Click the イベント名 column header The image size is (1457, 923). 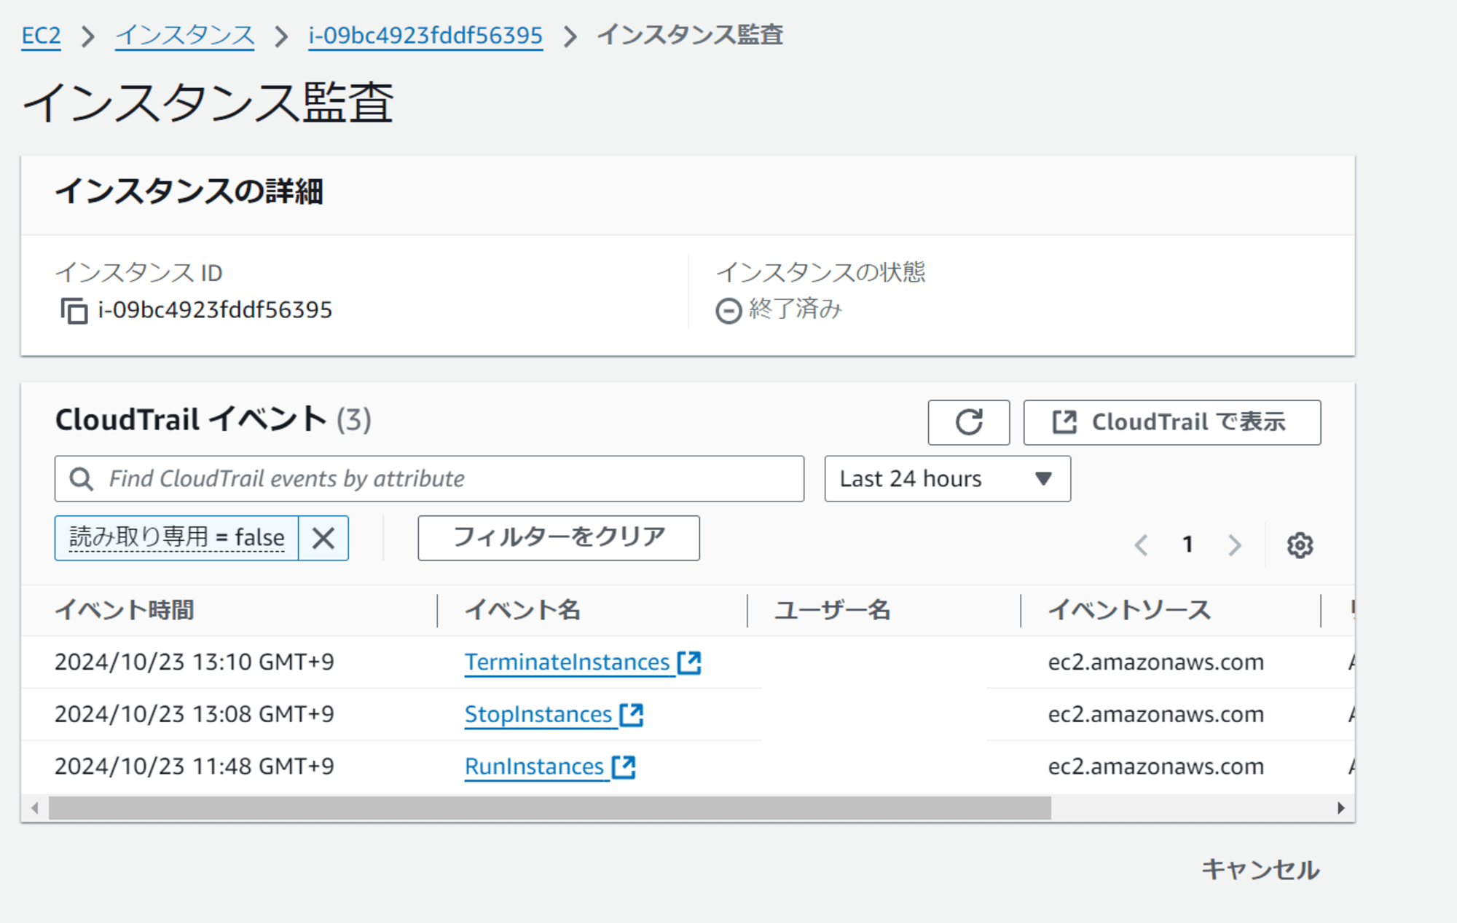coord(522,610)
